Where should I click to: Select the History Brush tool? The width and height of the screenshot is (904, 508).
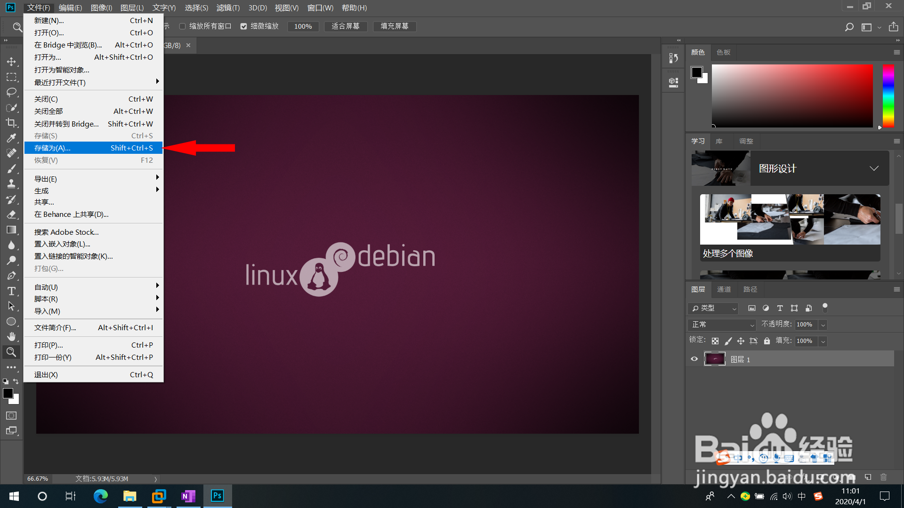point(11,199)
